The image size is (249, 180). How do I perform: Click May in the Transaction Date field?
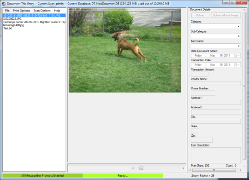point(213,65)
